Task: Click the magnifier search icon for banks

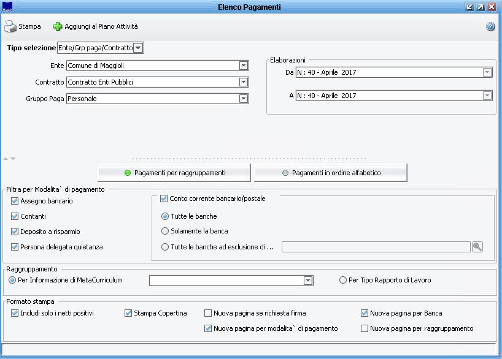Action: (x=477, y=247)
